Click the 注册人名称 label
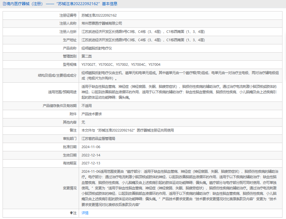This screenshot has width=286, height=219. 68,24
